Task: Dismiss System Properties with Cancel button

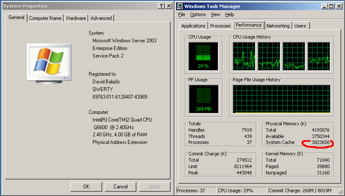Action: tap(121, 187)
